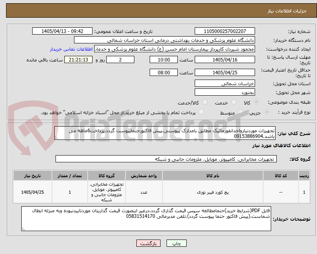Click the response deadline date 1405/04/16
Screen dimensions: 317x254
pos(224,60)
